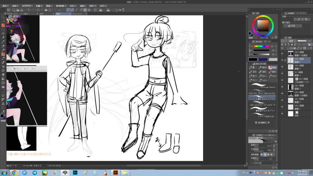Click the Flip Horizontal icon in the command bar
Viewport: 313px width, 176px height.
(120, 10)
